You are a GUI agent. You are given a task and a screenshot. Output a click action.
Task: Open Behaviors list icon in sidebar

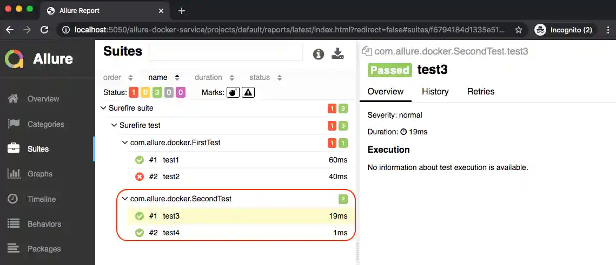click(14, 224)
